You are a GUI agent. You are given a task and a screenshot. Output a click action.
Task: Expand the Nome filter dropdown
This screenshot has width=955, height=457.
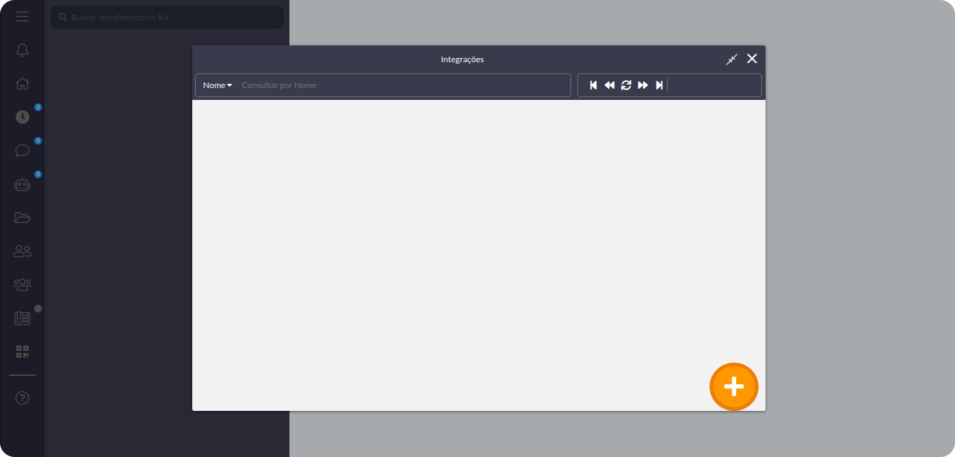point(217,85)
